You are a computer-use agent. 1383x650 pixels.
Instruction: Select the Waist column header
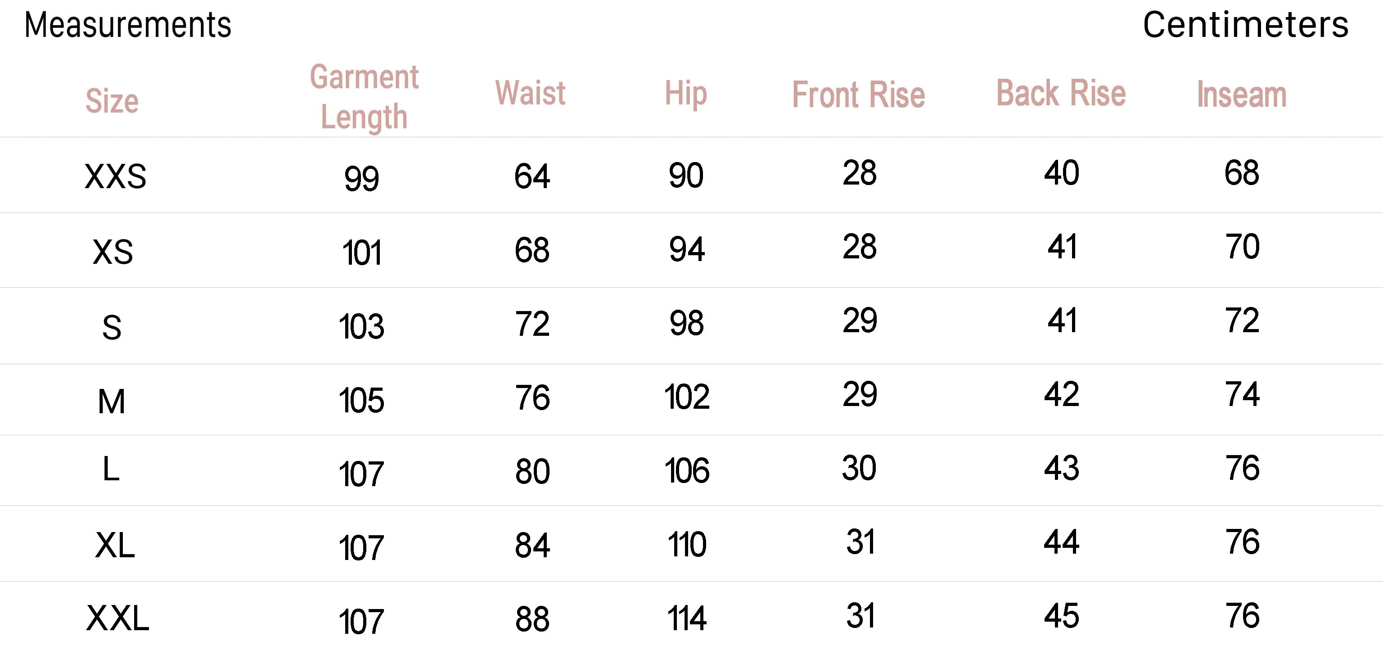[x=531, y=93]
